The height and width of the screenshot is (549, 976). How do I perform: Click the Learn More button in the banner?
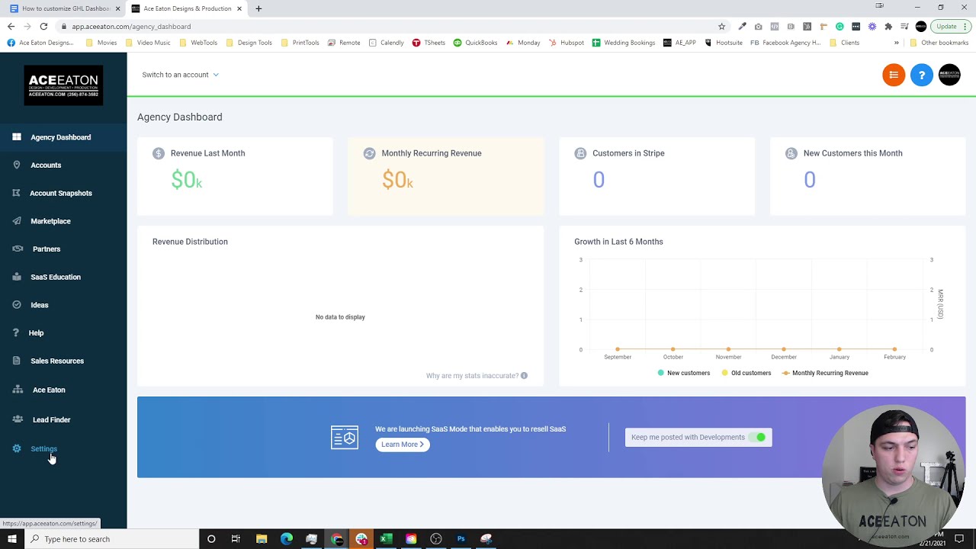(402, 444)
